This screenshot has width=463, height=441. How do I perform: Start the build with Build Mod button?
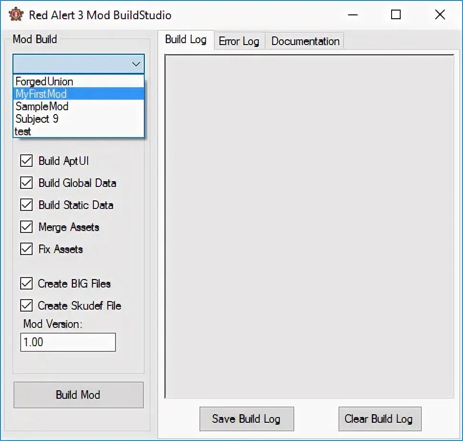tap(79, 395)
